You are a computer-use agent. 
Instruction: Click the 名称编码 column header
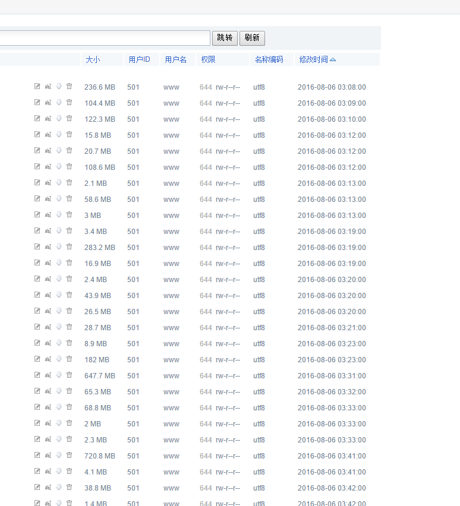tap(269, 59)
